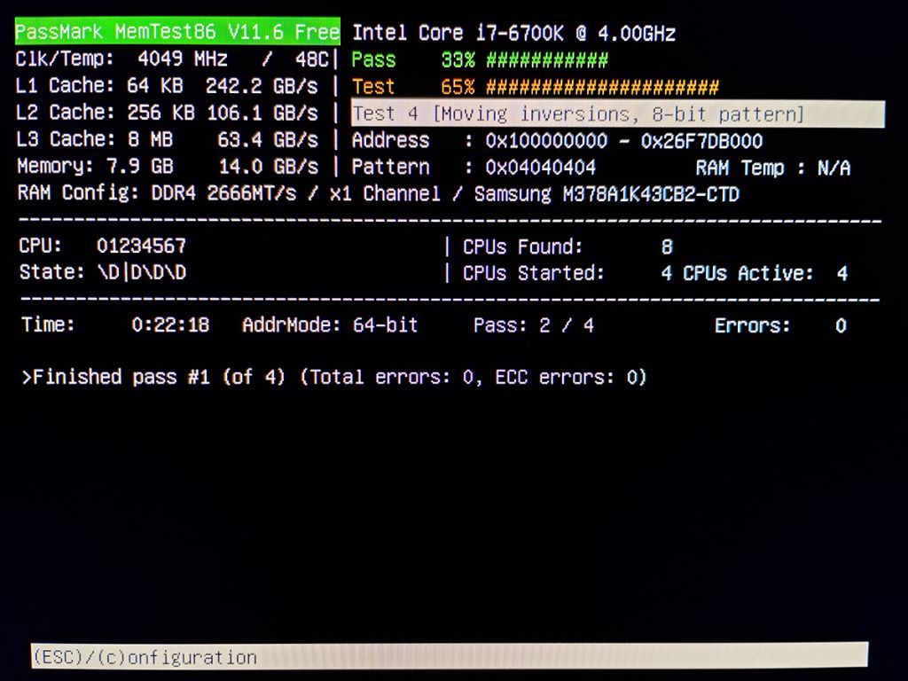Click the 14.0 GB/s memory speed value

(x=268, y=167)
